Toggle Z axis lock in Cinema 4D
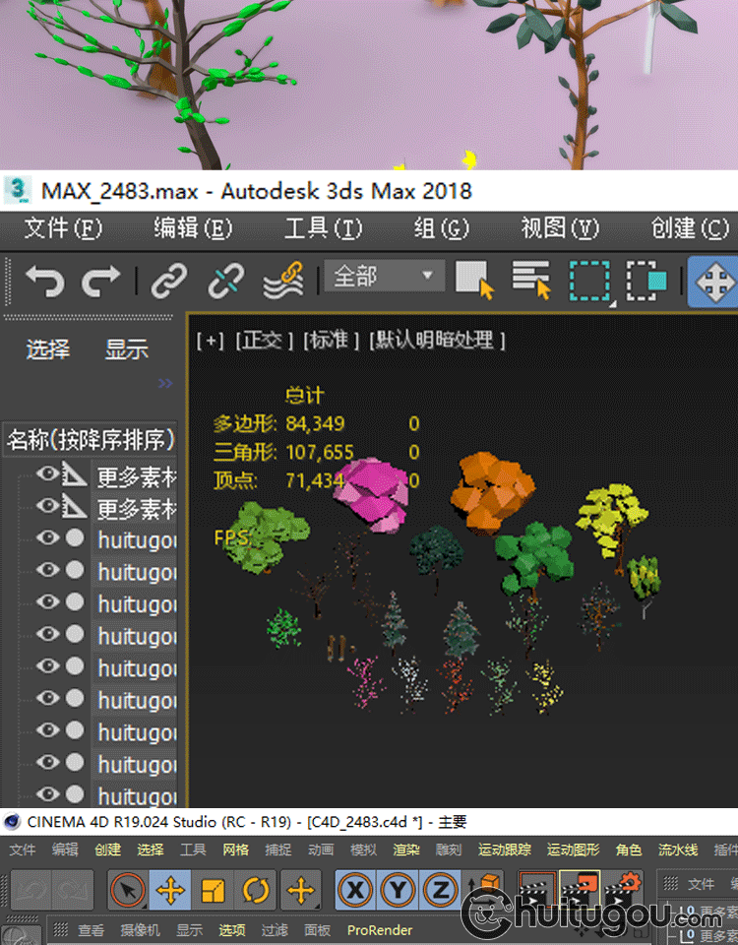Viewport: 738px width, 945px height. pos(441,890)
